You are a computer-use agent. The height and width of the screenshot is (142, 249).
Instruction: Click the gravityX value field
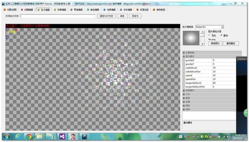click(x=224, y=60)
